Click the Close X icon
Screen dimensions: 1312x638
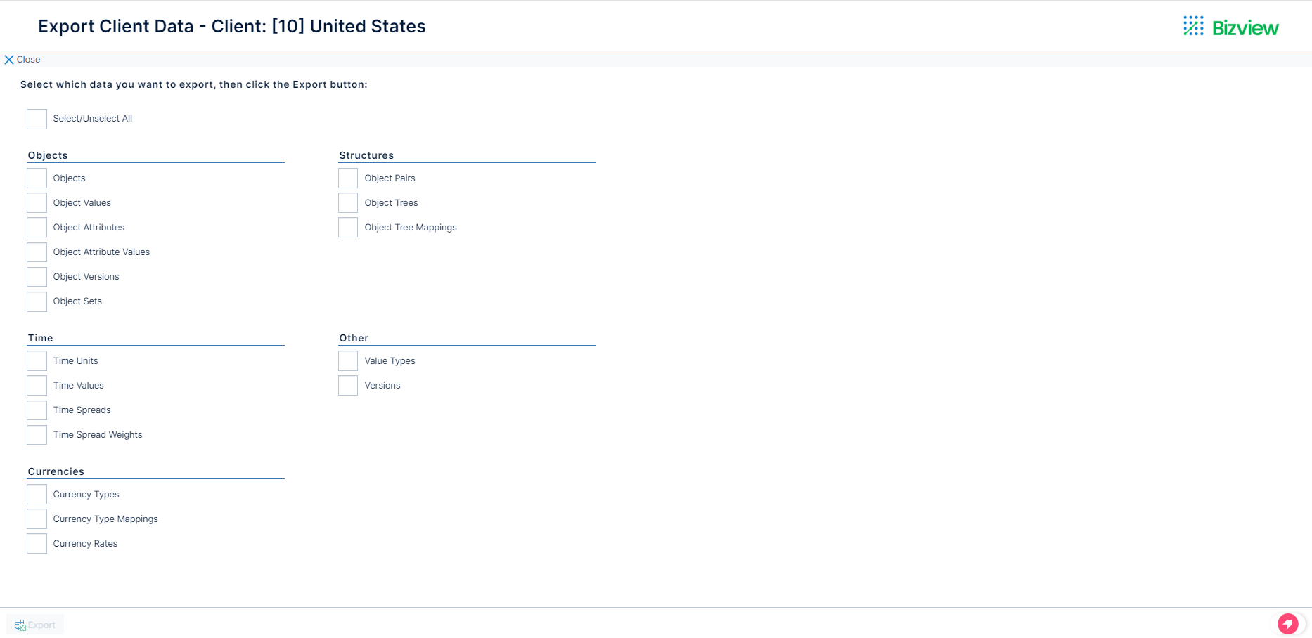point(9,60)
